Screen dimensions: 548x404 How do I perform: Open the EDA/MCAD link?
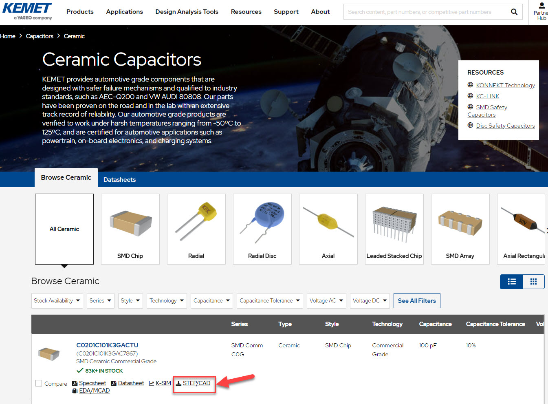coord(95,391)
